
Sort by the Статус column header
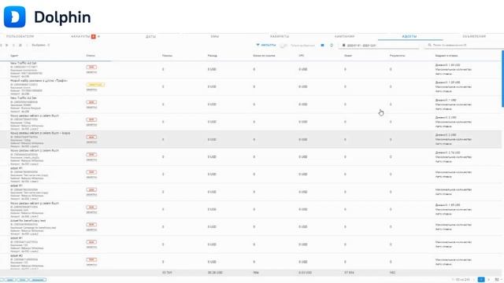tap(91, 56)
